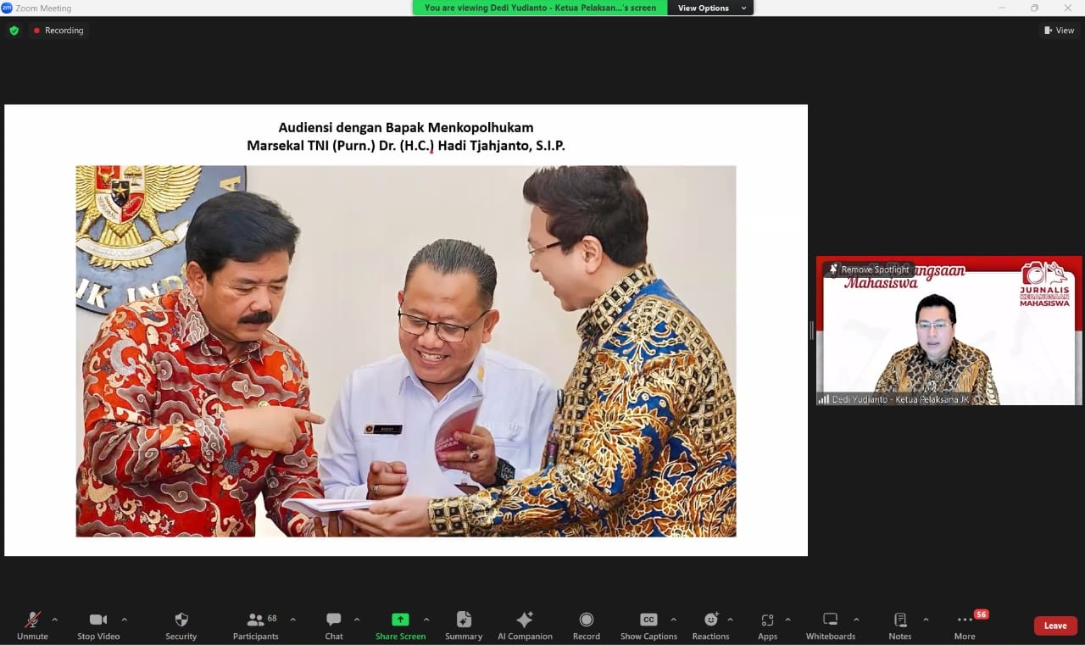1085x645 pixels.
Task: Open the meeting Summary feature
Action: point(463,625)
